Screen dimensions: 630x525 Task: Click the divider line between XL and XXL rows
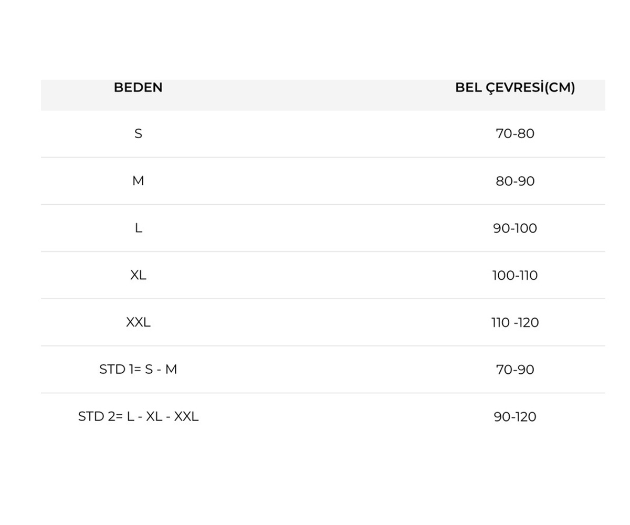point(323,299)
